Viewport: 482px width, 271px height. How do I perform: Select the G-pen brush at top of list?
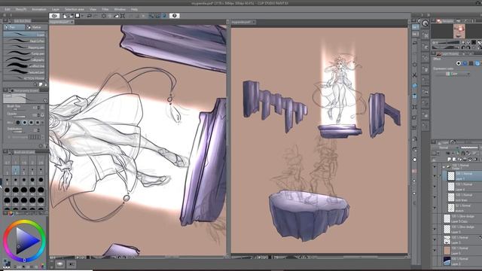[x=24, y=35]
